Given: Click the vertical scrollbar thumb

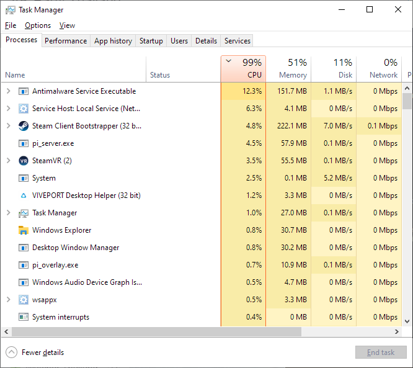Looking at the screenshot, I should click(x=407, y=101).
